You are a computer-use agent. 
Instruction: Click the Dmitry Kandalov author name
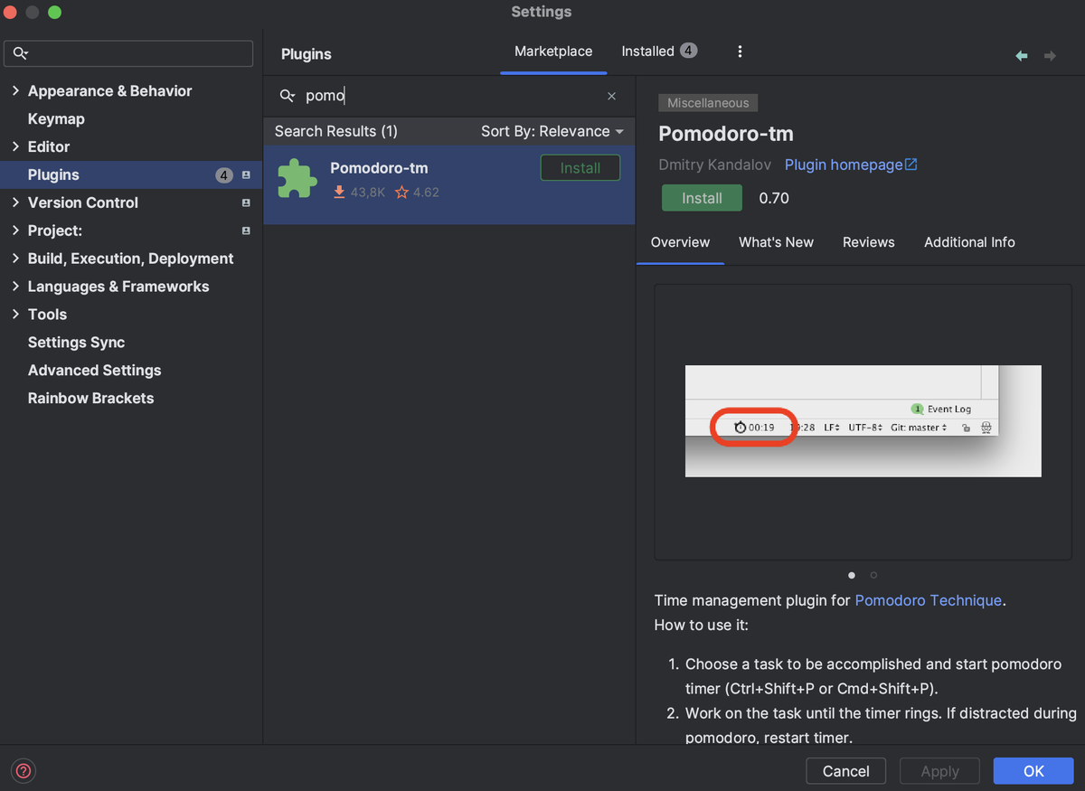click(715, 165)
